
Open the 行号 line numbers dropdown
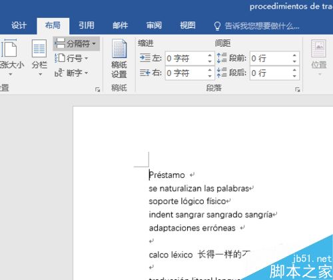click(x=71, y=59)
